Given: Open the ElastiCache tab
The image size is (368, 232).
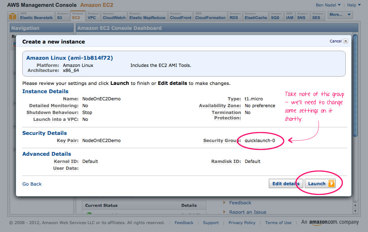Looking at the screenshot, I should point(256,16).
